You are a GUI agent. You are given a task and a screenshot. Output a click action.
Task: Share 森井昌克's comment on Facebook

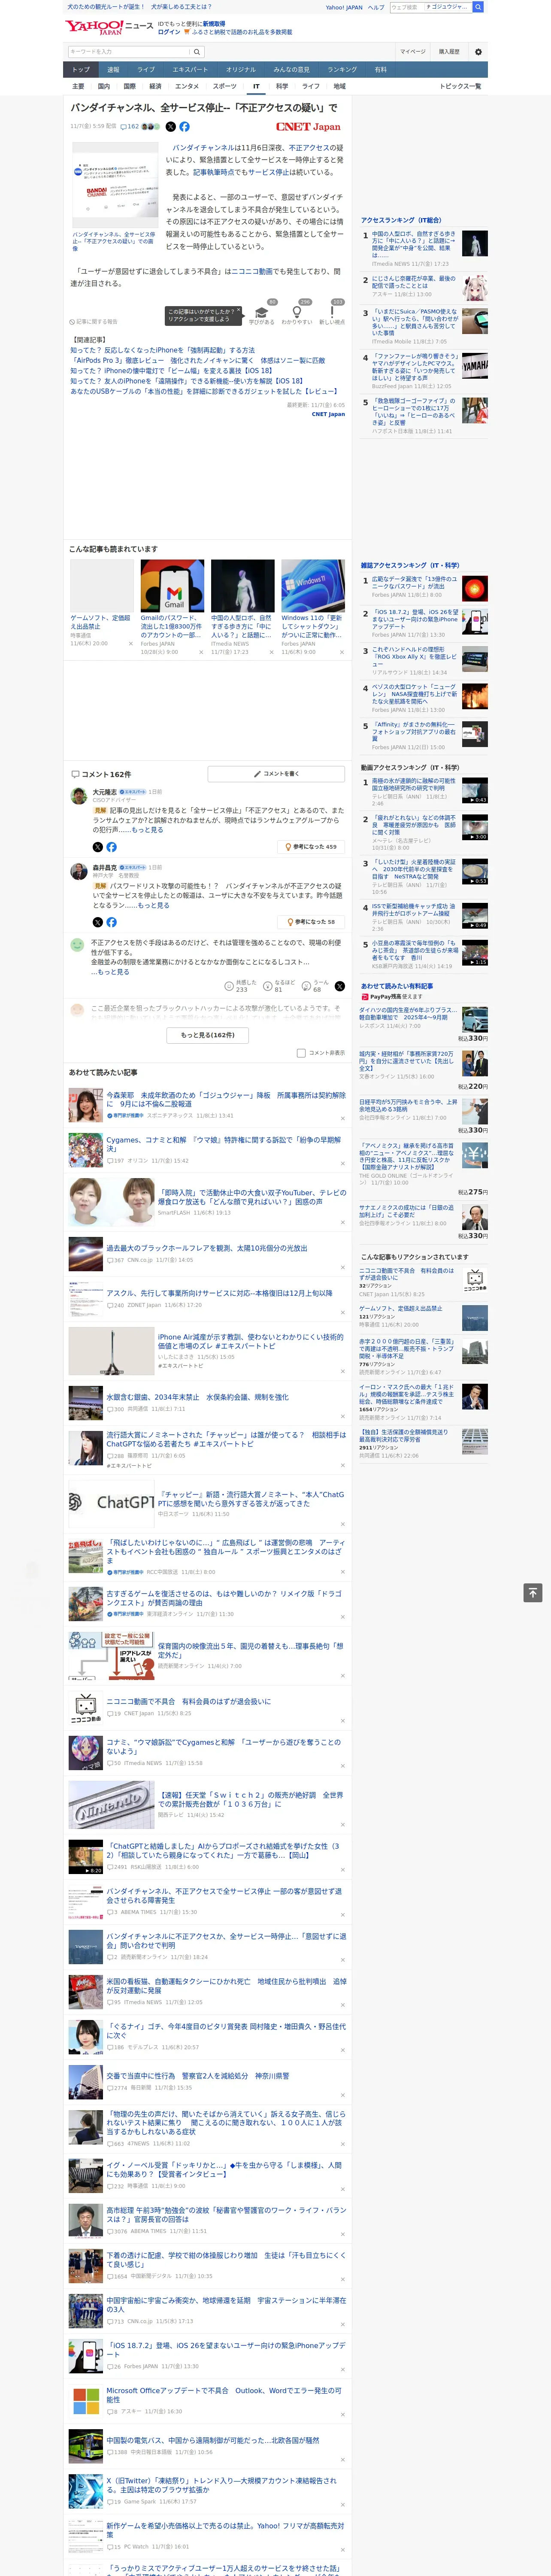pyautogui.click(x=111, y=922)
